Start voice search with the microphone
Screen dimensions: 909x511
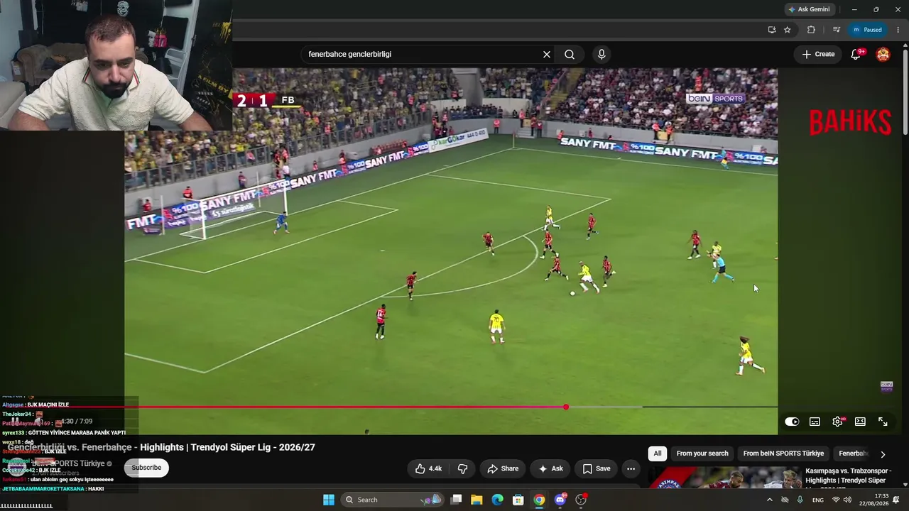click(602, 55)
